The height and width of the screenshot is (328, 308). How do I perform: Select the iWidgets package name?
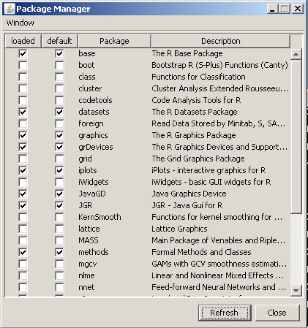94,182
